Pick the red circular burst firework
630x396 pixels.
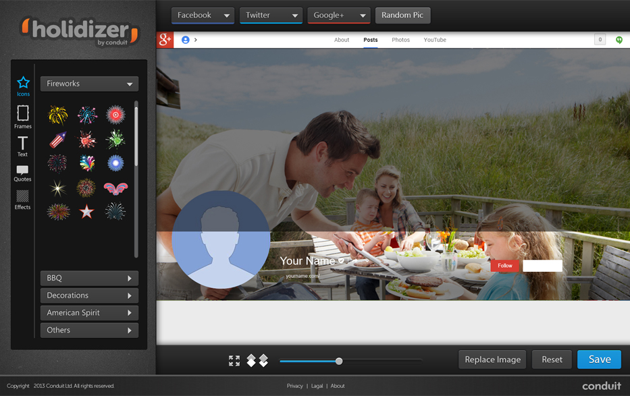pyautogui.click(x=115, y=115)
